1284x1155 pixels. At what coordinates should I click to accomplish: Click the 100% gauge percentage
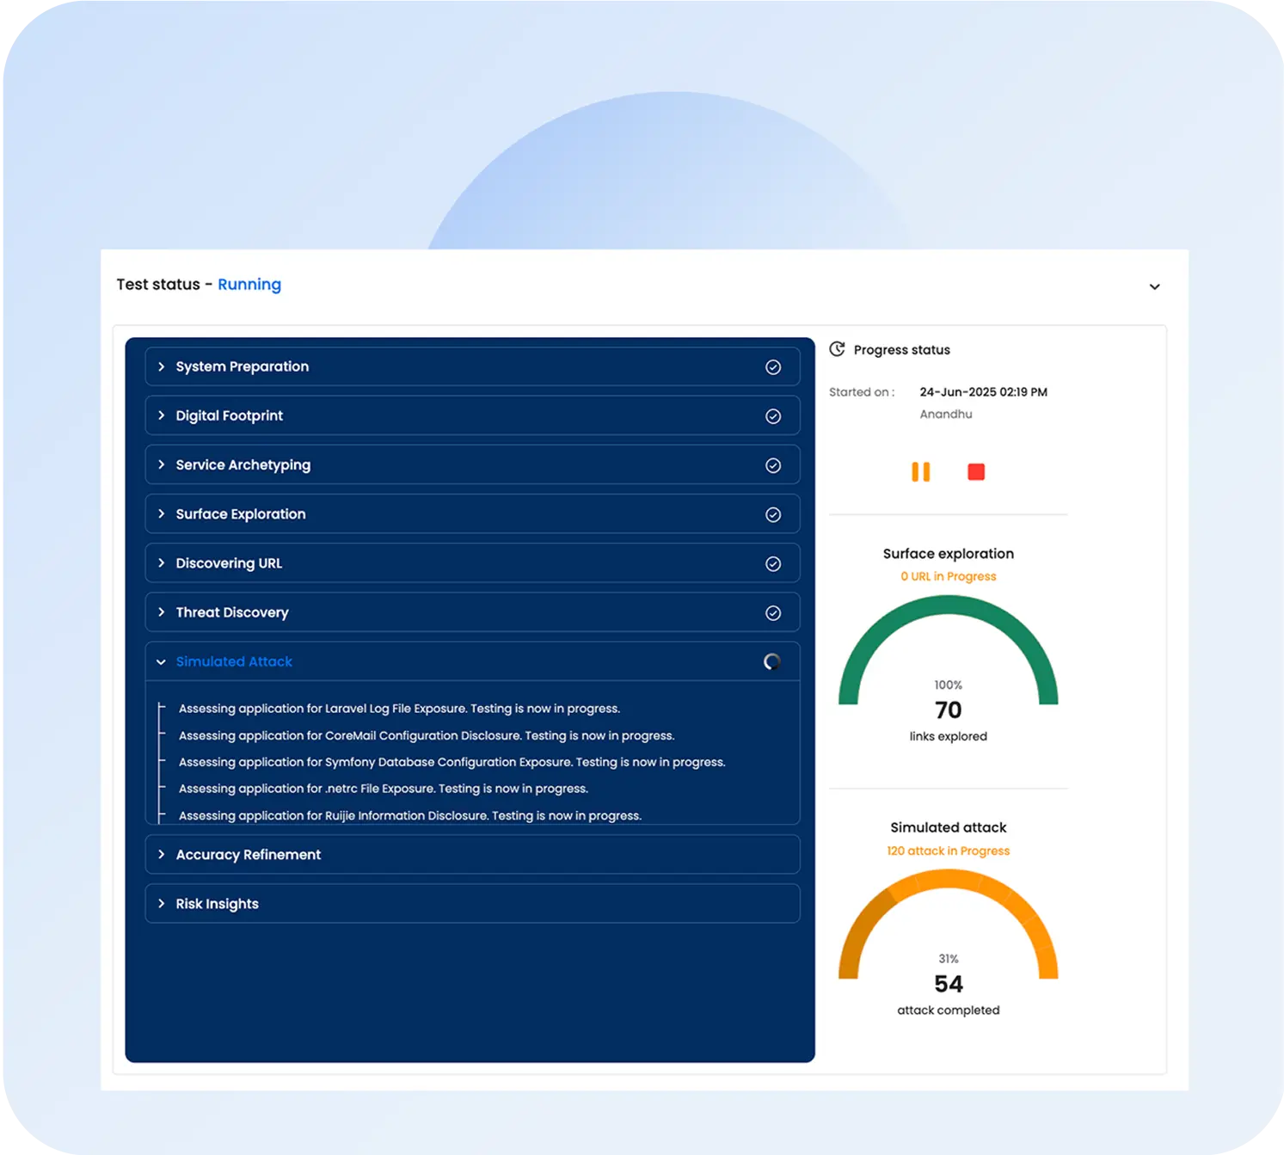click(x=949, y=685)
